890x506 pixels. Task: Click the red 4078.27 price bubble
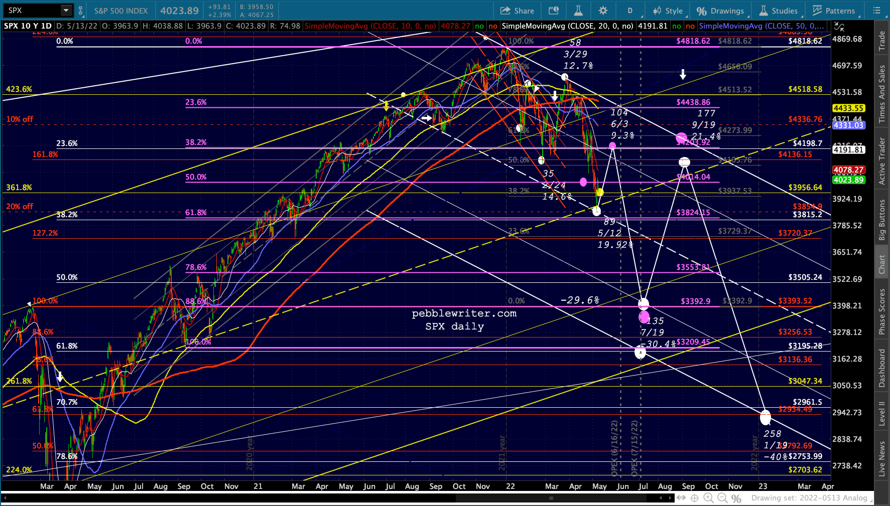pyautogui.click(x=848, y=170)
